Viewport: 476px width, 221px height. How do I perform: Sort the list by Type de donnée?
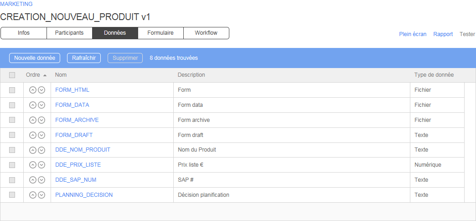click(x=434, y=75)
